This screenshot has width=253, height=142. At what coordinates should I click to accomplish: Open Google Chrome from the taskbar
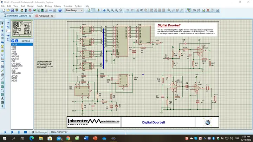68,138
